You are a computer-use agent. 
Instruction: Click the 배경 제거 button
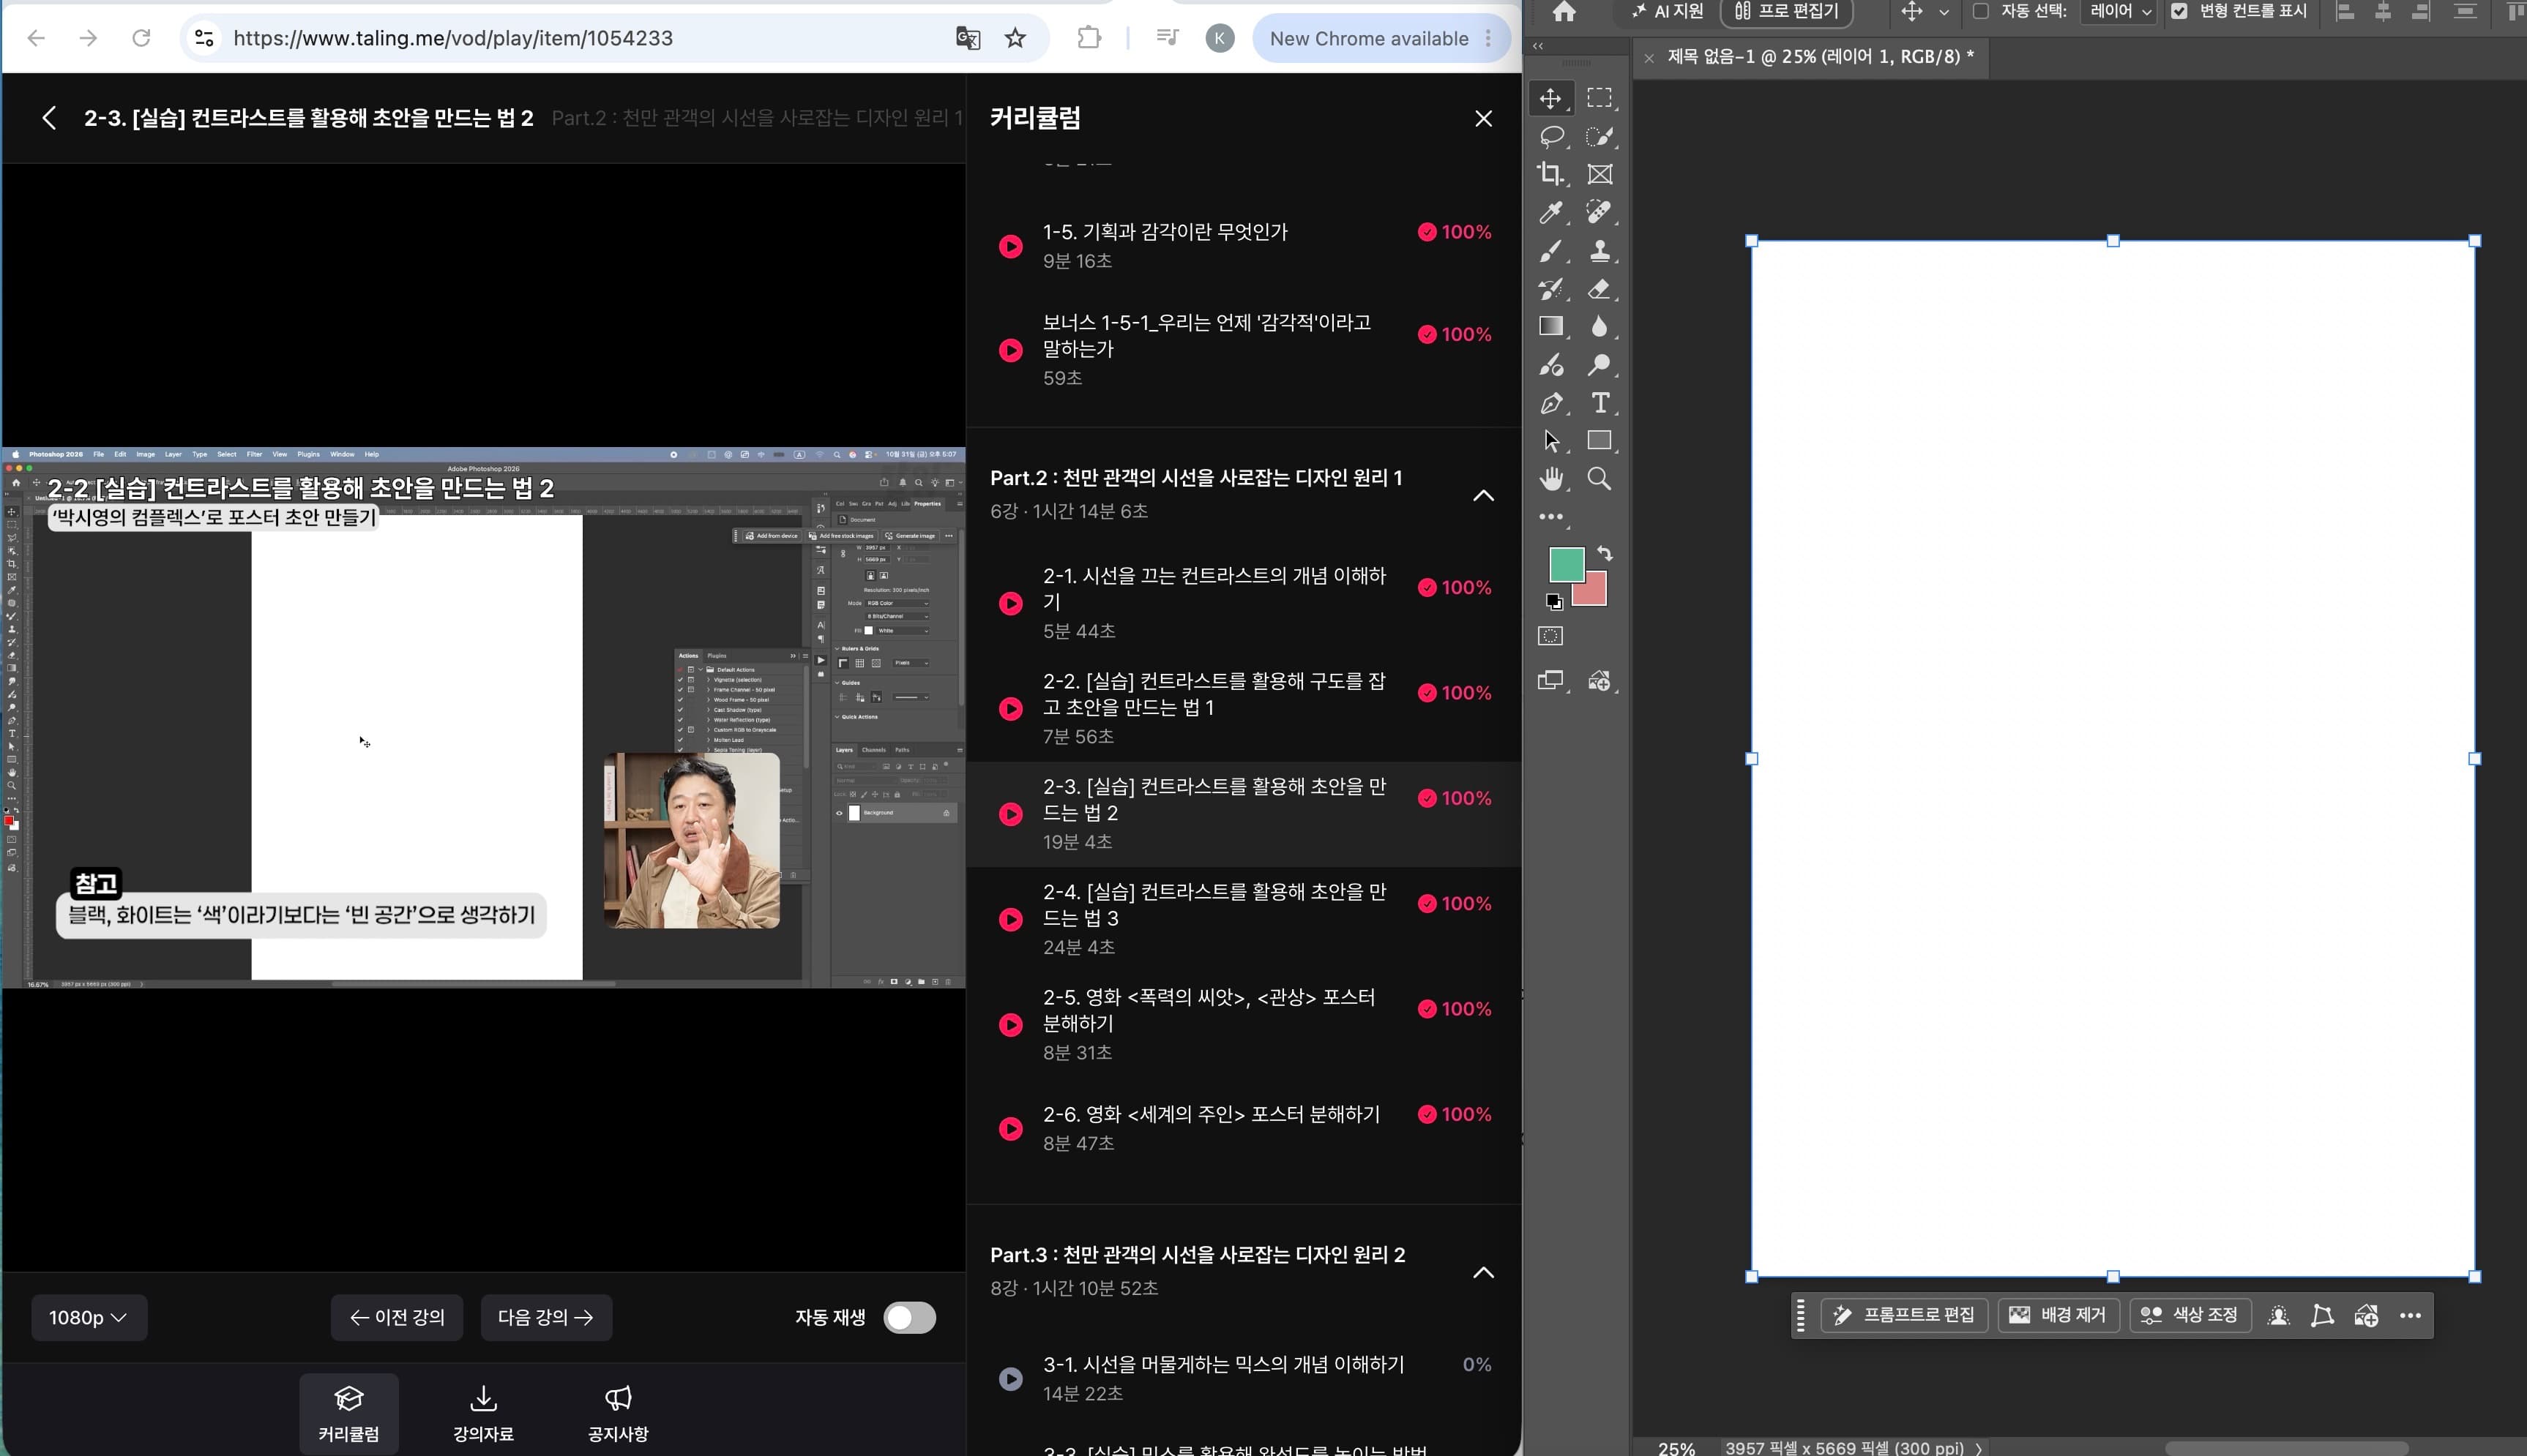(2058, 1315)
